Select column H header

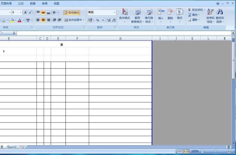point(120,39)
